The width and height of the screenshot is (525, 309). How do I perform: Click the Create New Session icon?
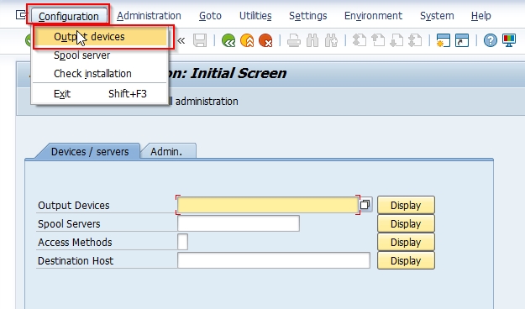click(x=443, y=41)
